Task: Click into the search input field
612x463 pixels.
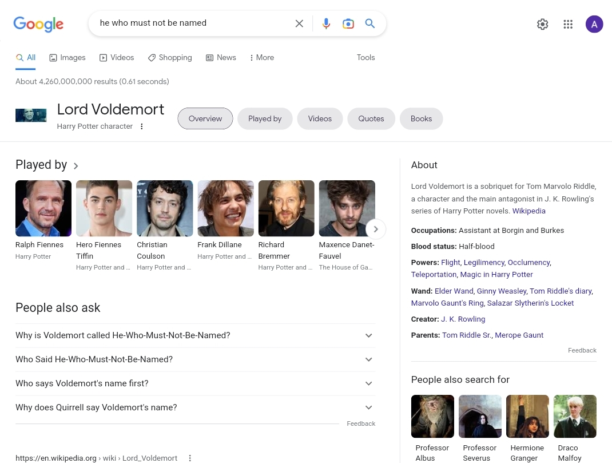Action: point(193,23)
